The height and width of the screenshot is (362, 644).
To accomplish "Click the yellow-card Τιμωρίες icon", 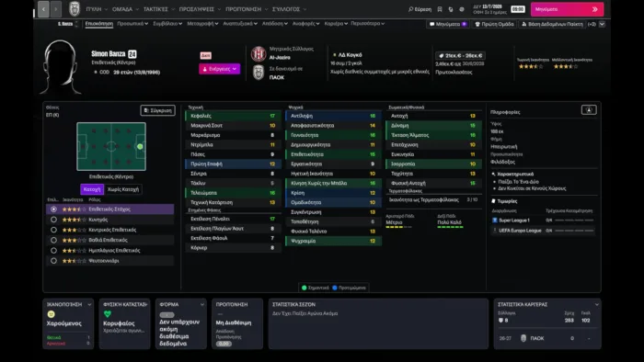I will 493,201.
